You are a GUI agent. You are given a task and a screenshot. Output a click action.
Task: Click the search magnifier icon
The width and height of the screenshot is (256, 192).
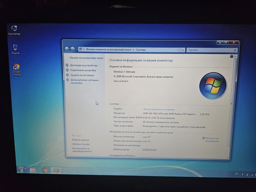click(235, 50)
